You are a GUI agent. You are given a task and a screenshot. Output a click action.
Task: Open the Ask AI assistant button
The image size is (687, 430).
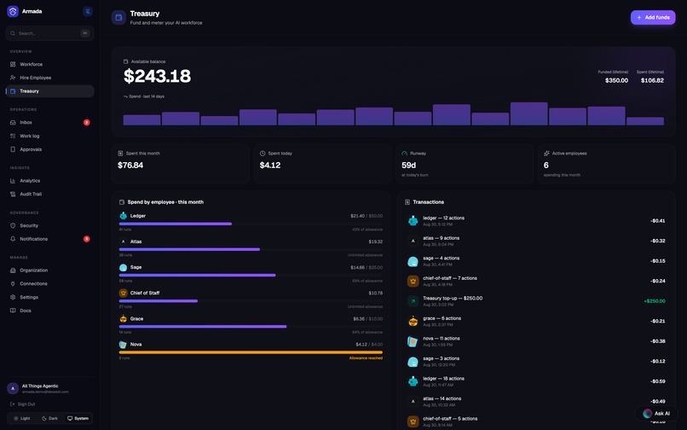click(x=656, y=413)
